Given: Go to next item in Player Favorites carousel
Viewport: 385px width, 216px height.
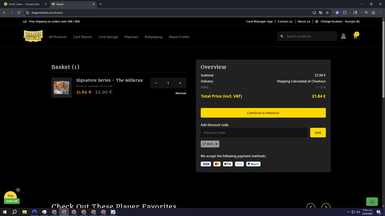Looking at the screenshot, I should pyautogui.click(x=326, y=206).
